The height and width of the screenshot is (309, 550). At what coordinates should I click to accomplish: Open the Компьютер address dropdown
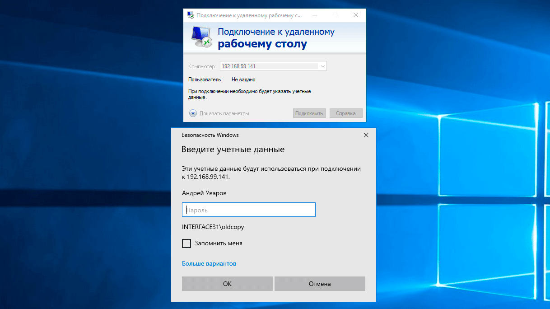pyautogui.click(x=322, y=66)
